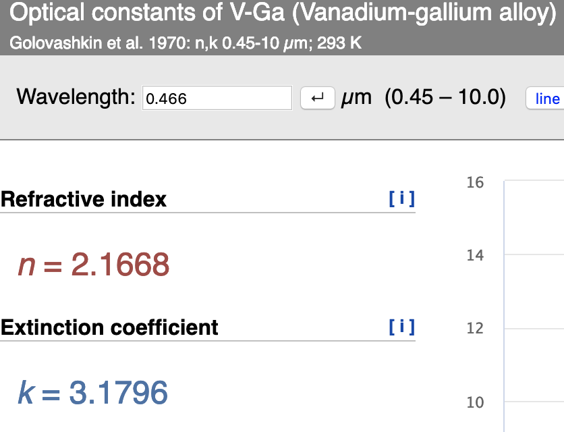Viewport: 564px width, 432px height.
Task: Click the chart y-axis label 14
Action: (x=475, y=256)
